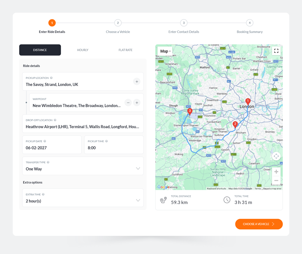Click the 59.3 km total distance value
Screen dimensions: 302x254
(x=179, y=202)
